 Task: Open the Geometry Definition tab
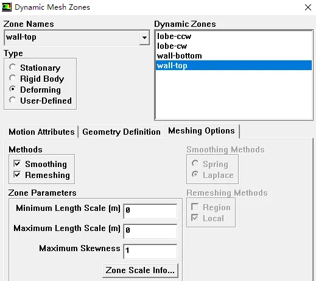pyautogui.click(x=121, y=132)
